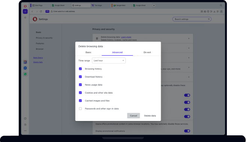This screenshot has height=142, width=246.
Task: Open the profile account icon
Action: [x=221, y=11]
